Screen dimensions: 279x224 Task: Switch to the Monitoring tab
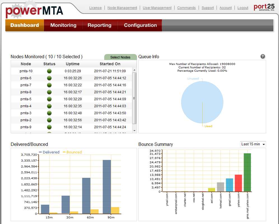pos(63,25)
